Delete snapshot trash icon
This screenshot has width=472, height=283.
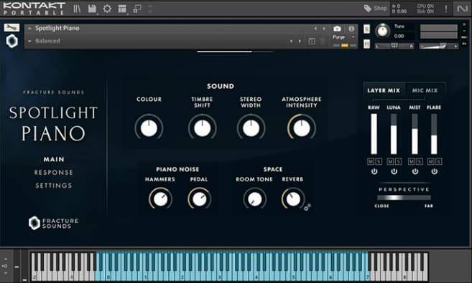[323, 41]
